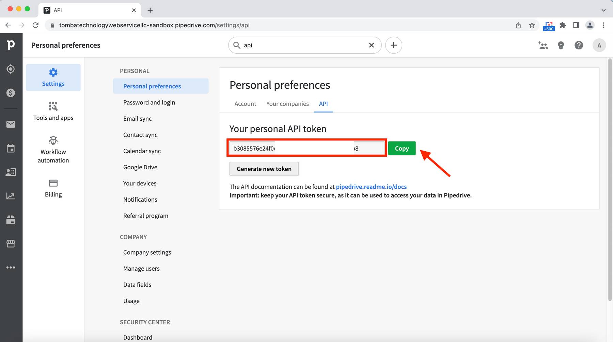Toggle the browser side panel icon
This screenshot has height=342, width=613.
point(576,25)
